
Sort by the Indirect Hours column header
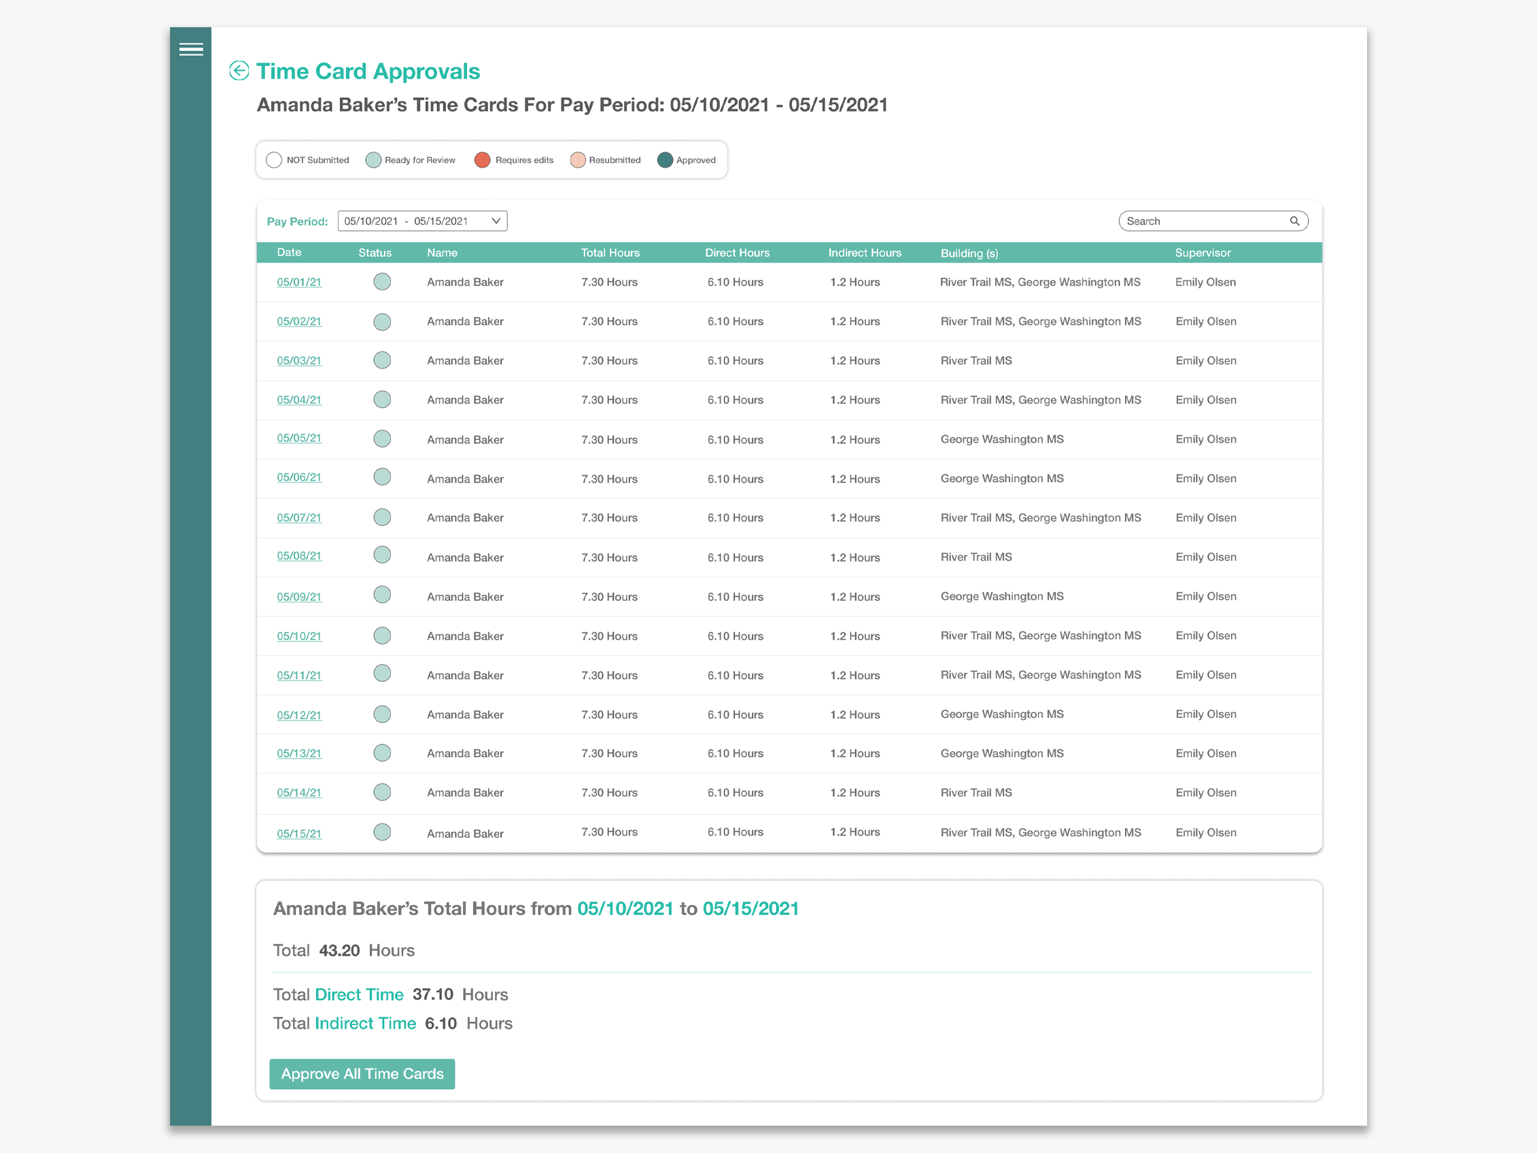[x=865, y=253]
